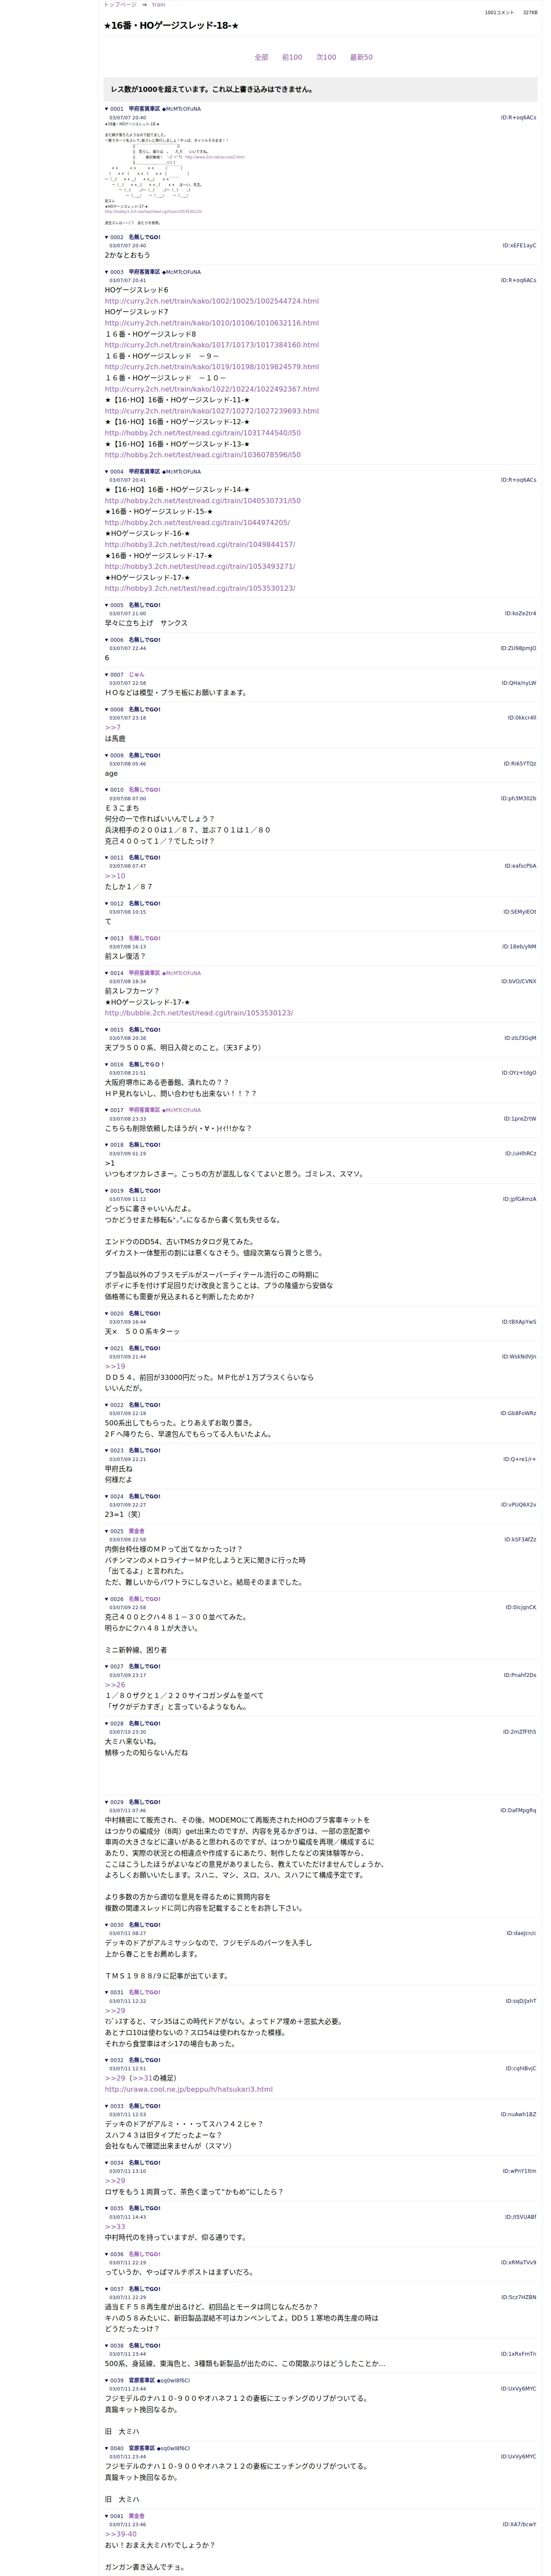The image size is (551, 2576).
Task: Follow the >>19 anchor in post 0021
Action: [x=115, y=1367]
